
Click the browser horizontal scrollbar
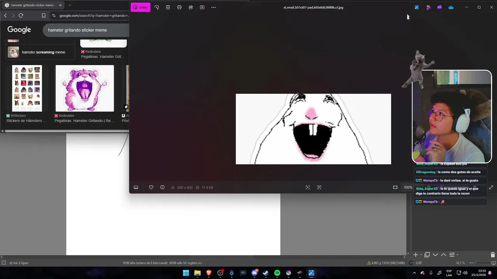point(66,131)
